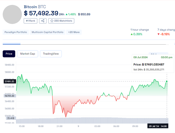Expand the +20 More portfolios list
This screenshot has height=133, width=175.
[74, 32]
